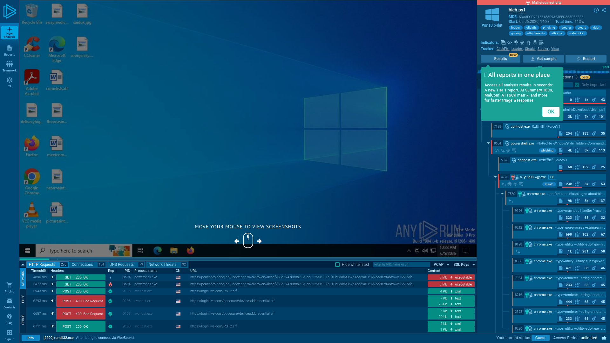Screen dimensions: 610x343
Task: Click the ANY.RUN logo at the top of the sidebar
Action: [10, 11]
